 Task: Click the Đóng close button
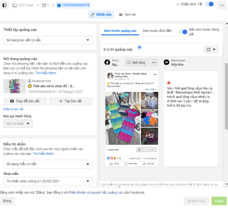click(x=7, y=201)
